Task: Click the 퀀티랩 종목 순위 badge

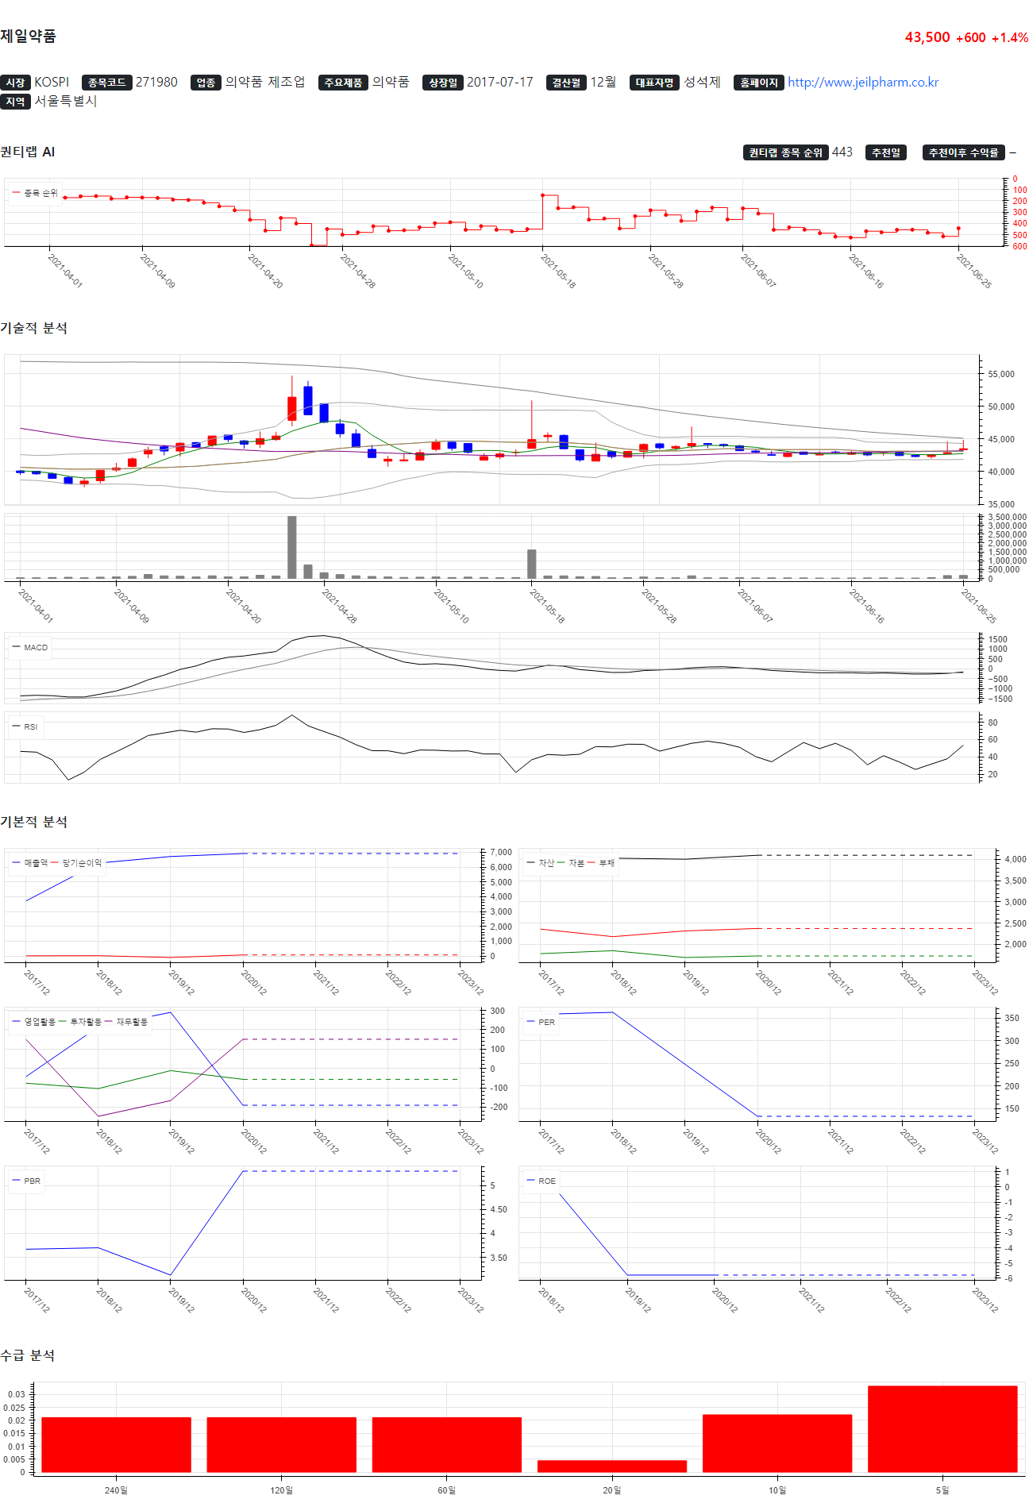Action: 785,152
